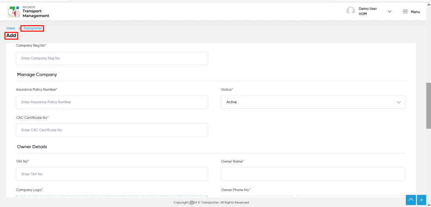Click the Demo User name text
This screenshot has height=207, width=431.
click(367, 9)
